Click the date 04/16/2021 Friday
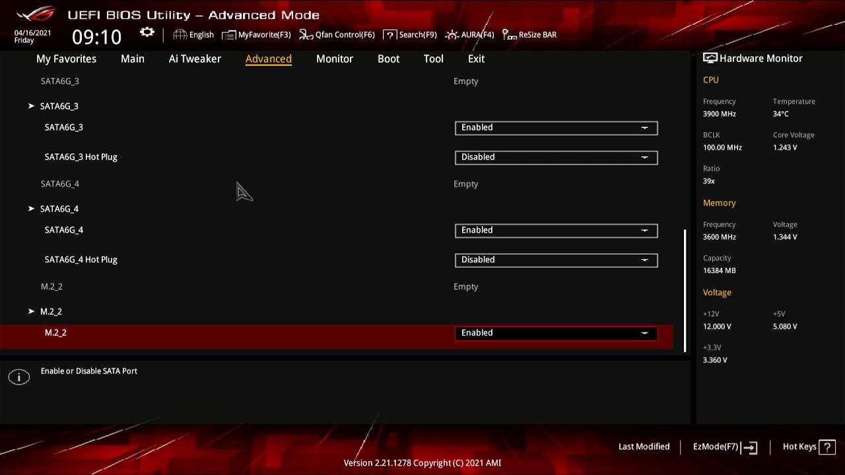 pos(32,36)
